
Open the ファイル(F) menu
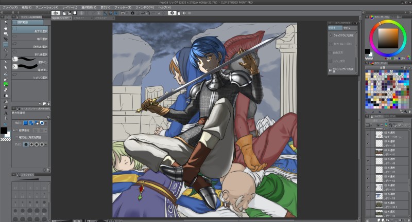click(10, 7)
